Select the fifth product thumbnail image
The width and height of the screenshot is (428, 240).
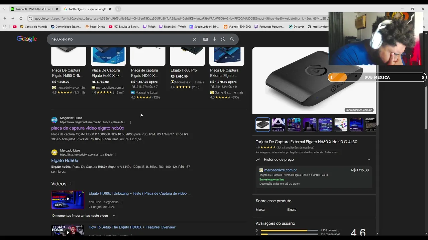point(325,125)
